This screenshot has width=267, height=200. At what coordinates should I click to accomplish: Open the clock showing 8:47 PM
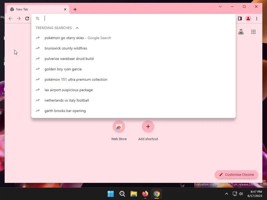(x=255, y=194)
